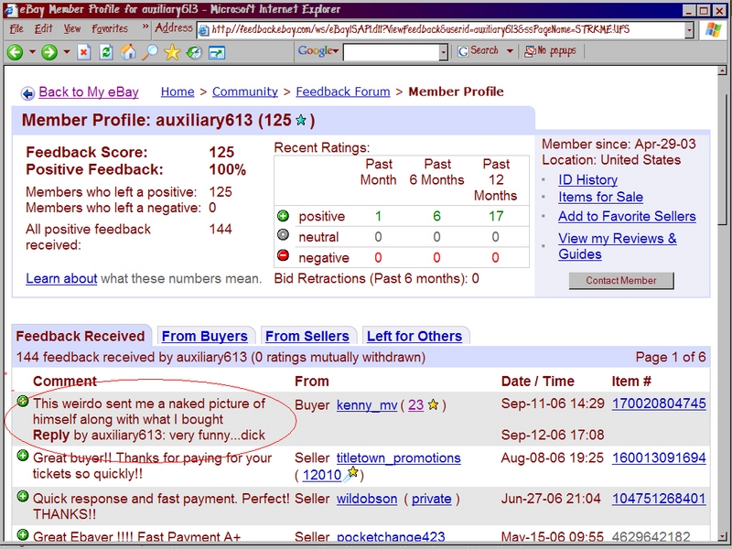Click the browser Forward arrow button
The image size is (732, 549).
click(48, 52)
